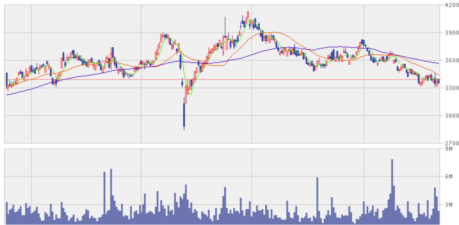Click the 9M volume axis label

449,149
